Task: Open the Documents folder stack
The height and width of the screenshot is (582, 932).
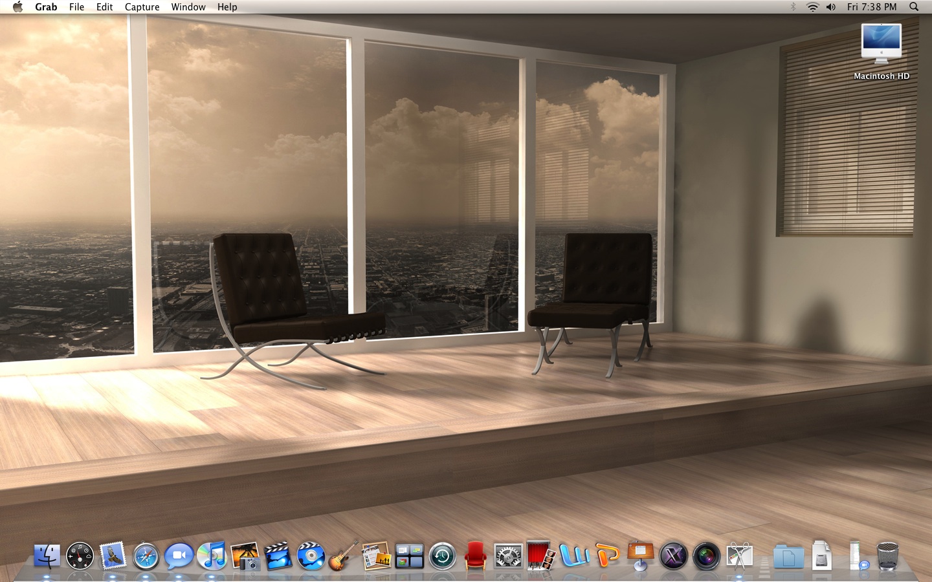Action: 788,556
